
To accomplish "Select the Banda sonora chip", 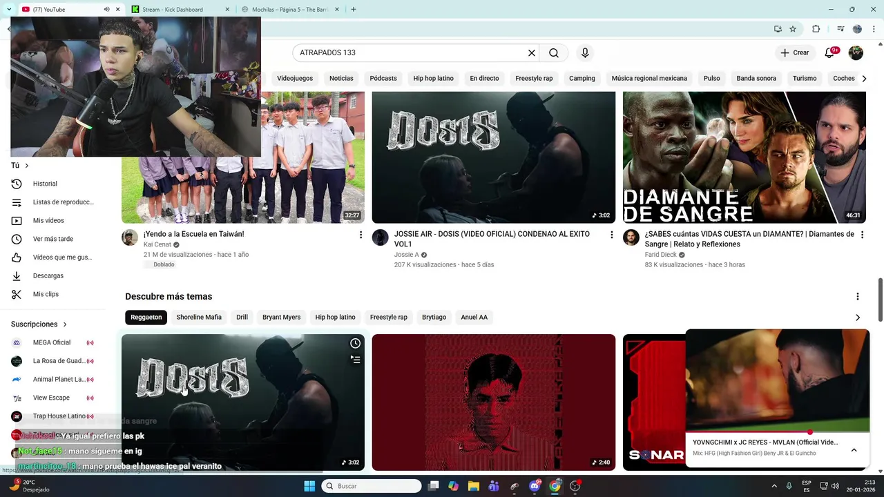I will (756, 78).
